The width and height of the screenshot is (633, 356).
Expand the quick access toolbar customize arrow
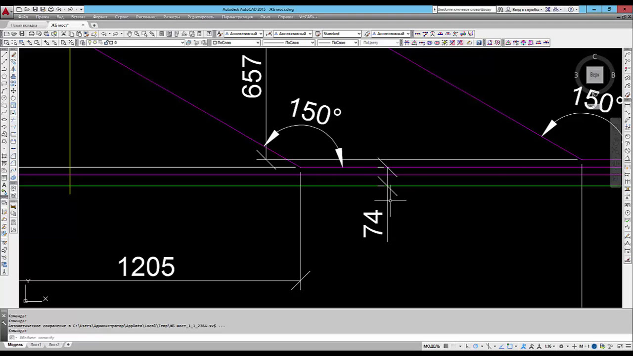81,9
